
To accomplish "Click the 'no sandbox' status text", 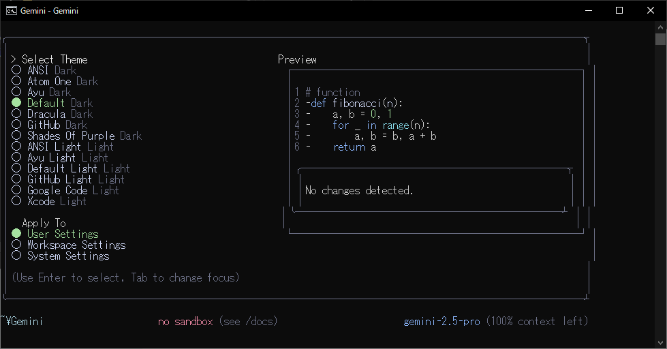I will tap(185, 321).
